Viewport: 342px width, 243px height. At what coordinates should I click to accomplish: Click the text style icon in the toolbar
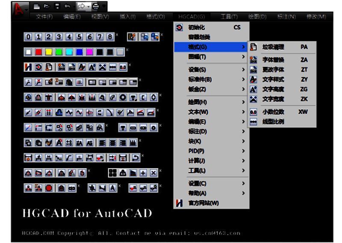tap(82, 67)
